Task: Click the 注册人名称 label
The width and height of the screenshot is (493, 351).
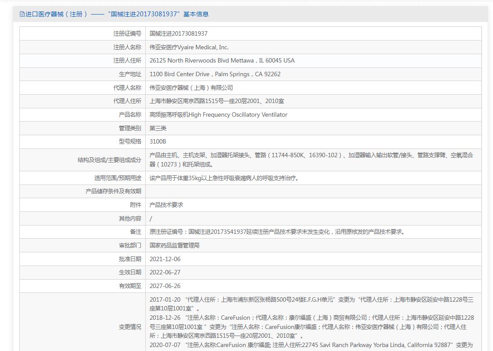Action: tap(127, 47)
